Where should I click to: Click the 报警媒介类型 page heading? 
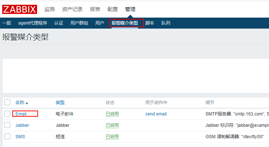click(x=25, y=37)
